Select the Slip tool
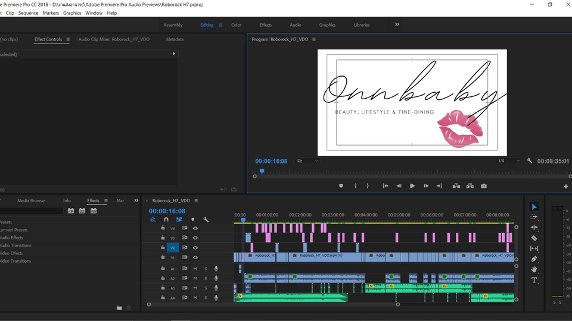 (534, 248)
